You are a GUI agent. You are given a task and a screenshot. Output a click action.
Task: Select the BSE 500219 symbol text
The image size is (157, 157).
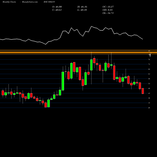click(x=49, y=2)
